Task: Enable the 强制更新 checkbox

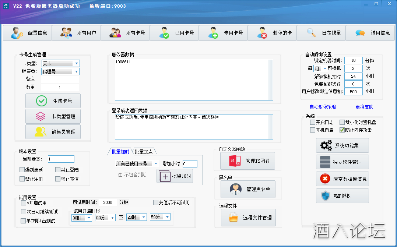Action: coord(22,170)
